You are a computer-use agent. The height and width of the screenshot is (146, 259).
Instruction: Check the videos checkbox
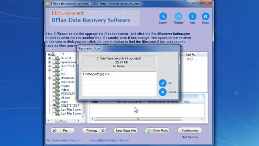tap(54, 90)
